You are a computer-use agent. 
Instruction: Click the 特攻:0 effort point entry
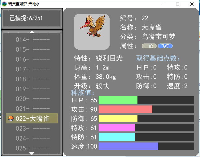(177, 68)
